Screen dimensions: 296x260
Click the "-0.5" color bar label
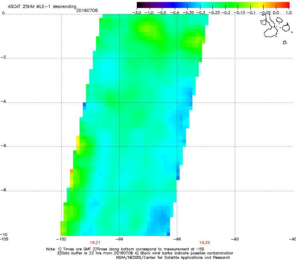pos(162,13)
